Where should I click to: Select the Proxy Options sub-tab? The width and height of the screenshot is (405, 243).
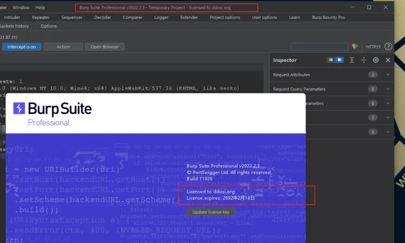pyautogui.click(x=49, y=26)
